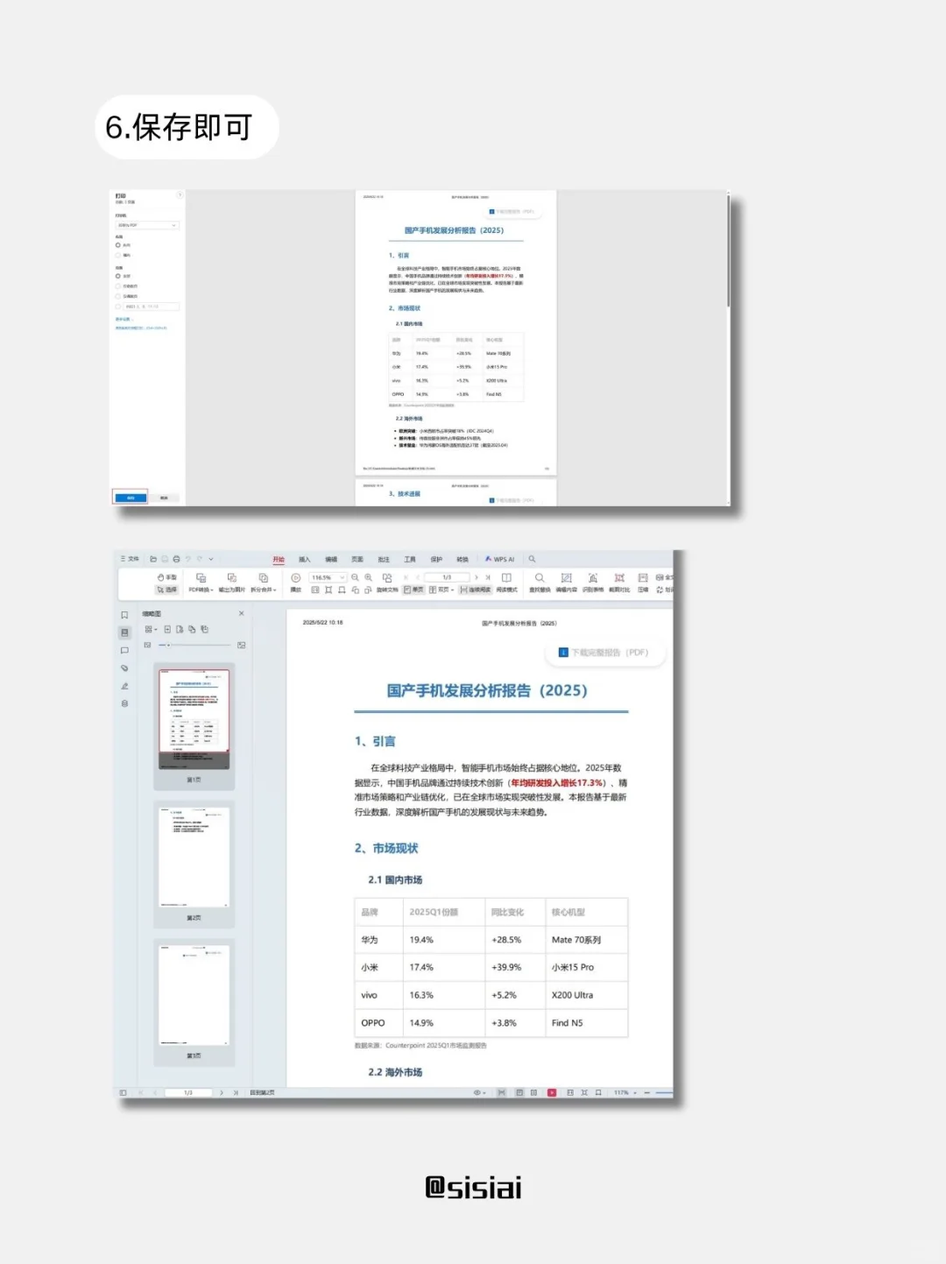Click the print icon in quick access toolbar
946x1264 pixels.
[x=176, y=559]
